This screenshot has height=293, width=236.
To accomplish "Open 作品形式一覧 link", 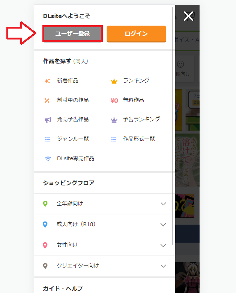I will pyautogui.click(x=139, y=139).
